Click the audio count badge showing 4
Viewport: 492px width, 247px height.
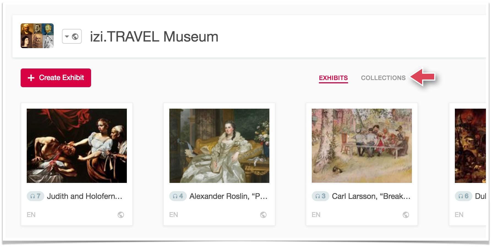click(x=178, y=196)
